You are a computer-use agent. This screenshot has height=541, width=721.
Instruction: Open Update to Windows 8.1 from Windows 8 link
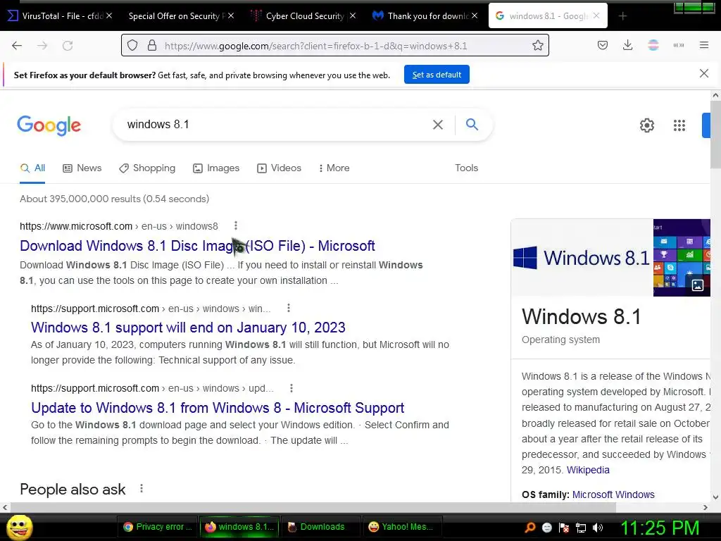coord(218,408)
